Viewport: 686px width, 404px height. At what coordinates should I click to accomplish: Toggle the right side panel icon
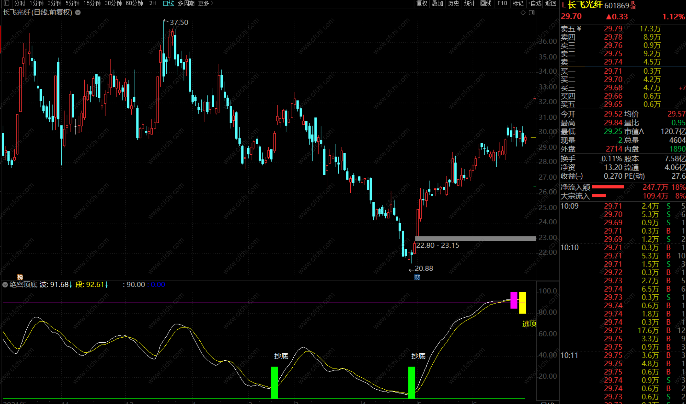point(532,13)
